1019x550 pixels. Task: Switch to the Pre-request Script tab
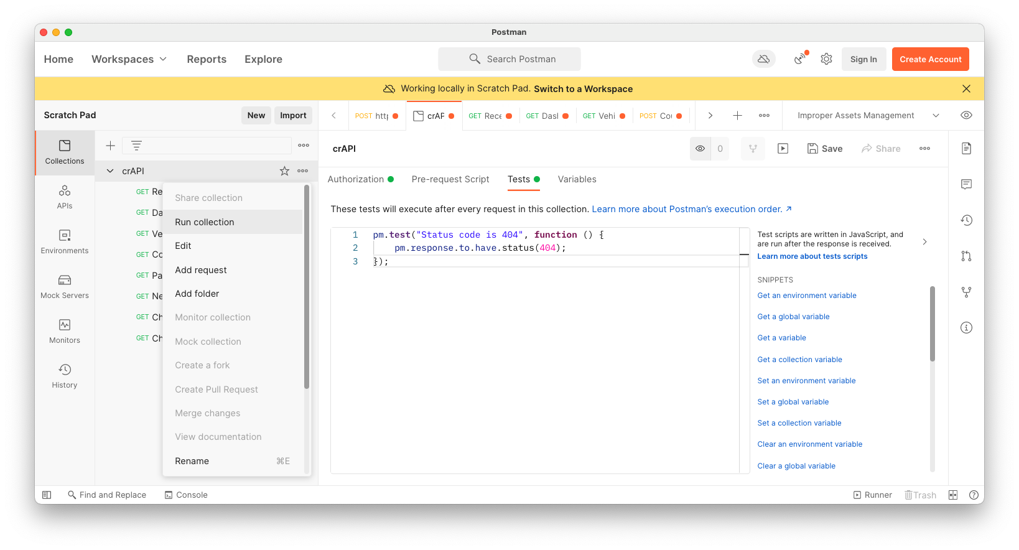coord(450,179)
